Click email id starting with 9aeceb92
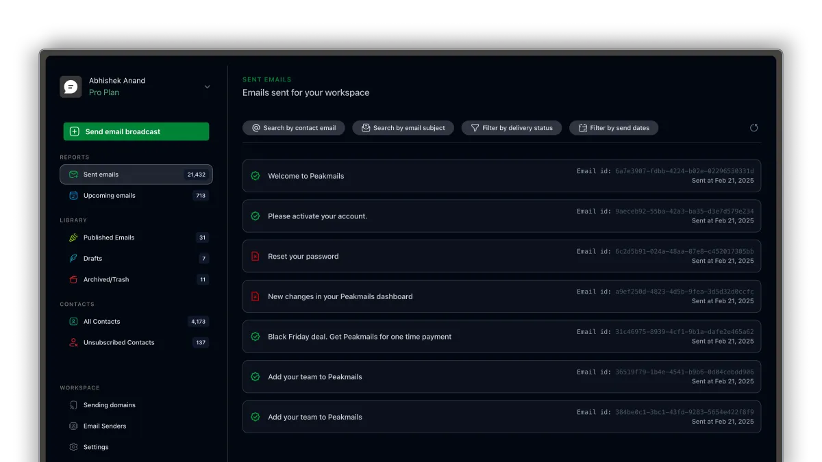The width and height of the screenshot is (822, 462). pos(684,211)
